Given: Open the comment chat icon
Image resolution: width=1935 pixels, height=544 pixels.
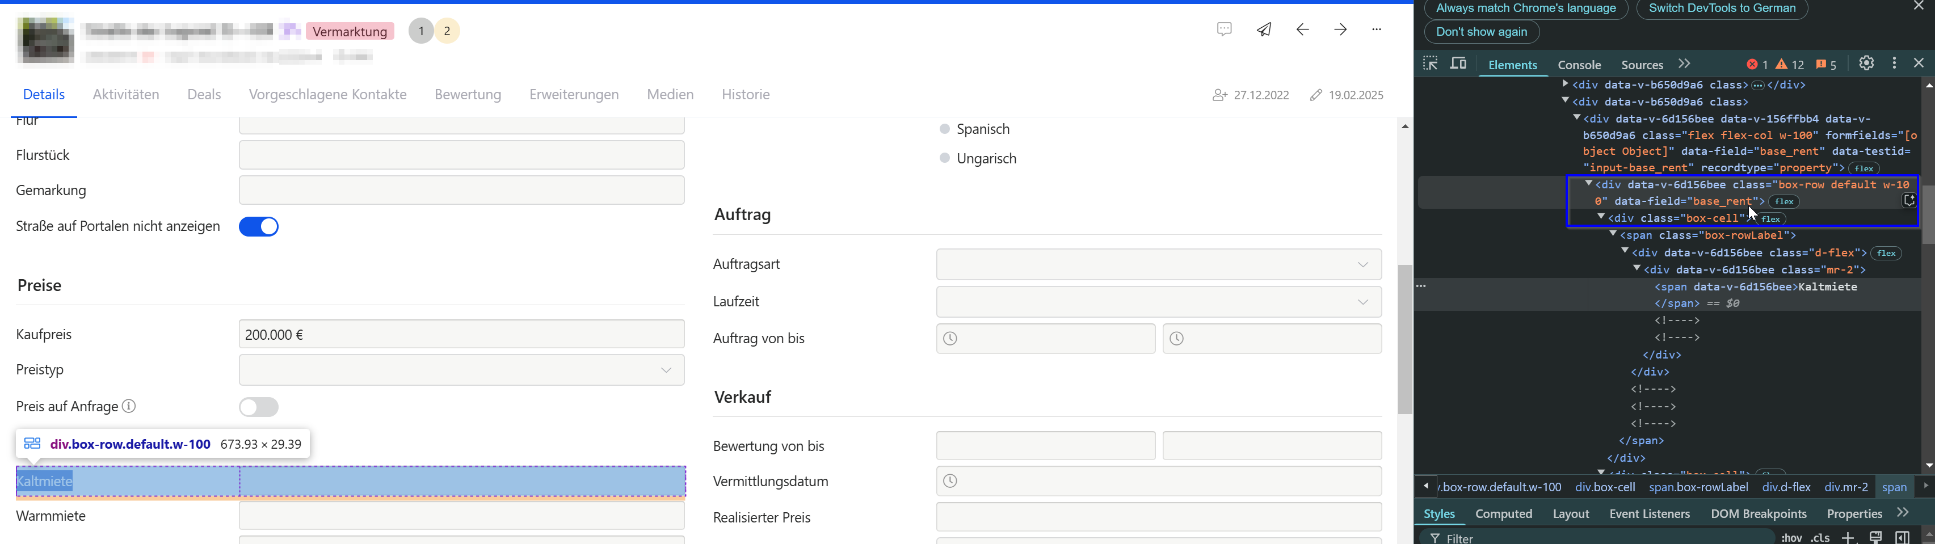Looking at the screenshot, I should pyautogui.click(x=1225, y=30).
